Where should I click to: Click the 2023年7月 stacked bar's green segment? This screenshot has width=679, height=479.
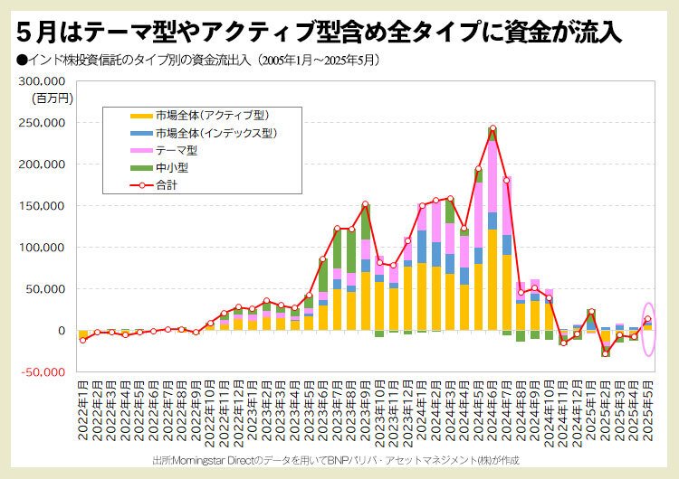coord(337,249)
